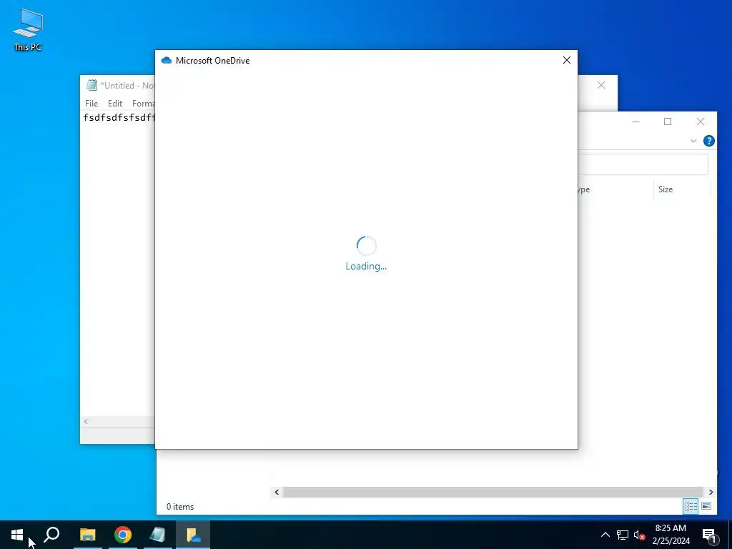Click into the Notepad text area
Screen dimensions: 732x549
(118, 262)
